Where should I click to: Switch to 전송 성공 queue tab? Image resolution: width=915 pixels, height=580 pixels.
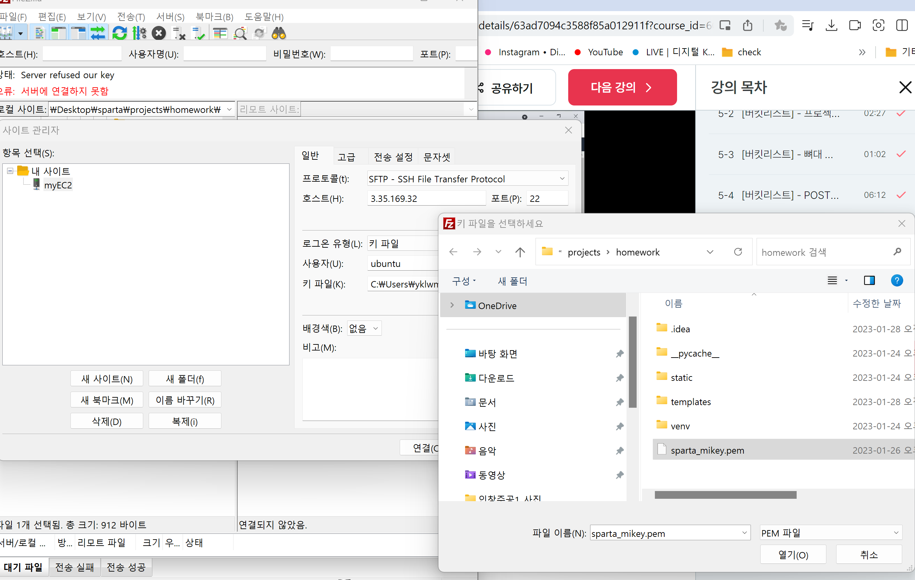click(x=126, y=567)
